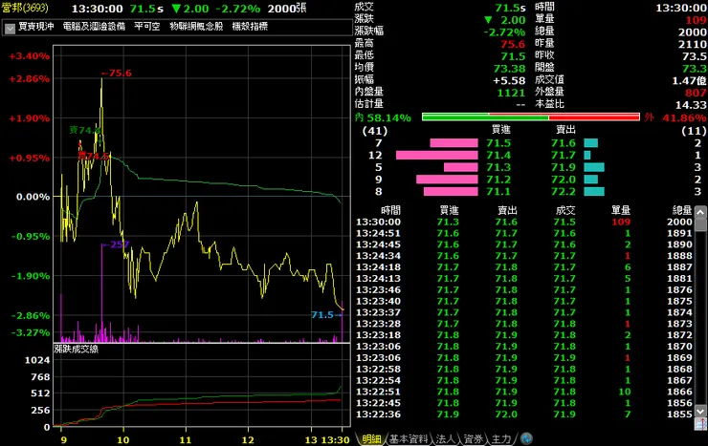Click the 13:30 time axis label

336,440
